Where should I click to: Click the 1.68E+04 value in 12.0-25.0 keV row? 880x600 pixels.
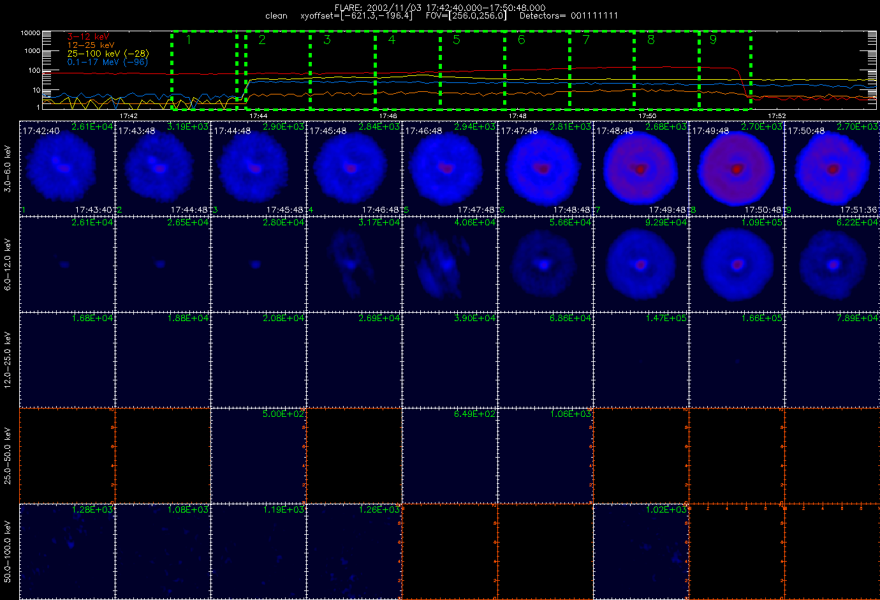pos(92,319)
